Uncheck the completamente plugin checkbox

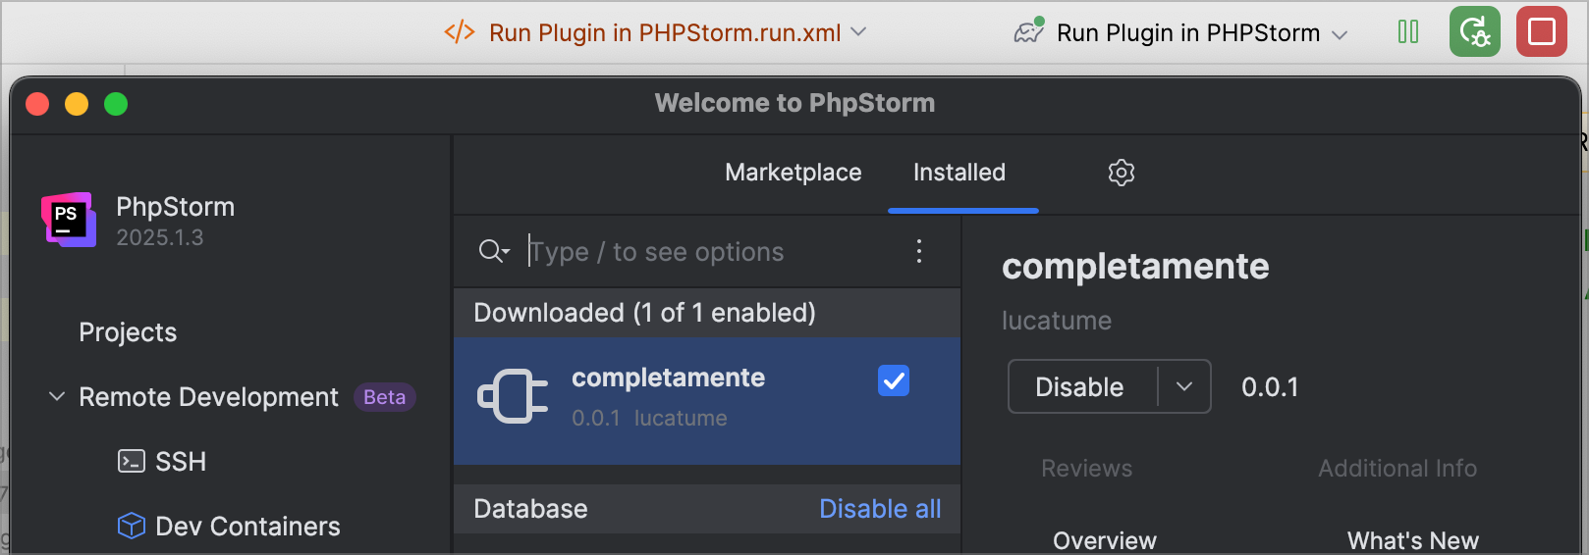point(894,380)
